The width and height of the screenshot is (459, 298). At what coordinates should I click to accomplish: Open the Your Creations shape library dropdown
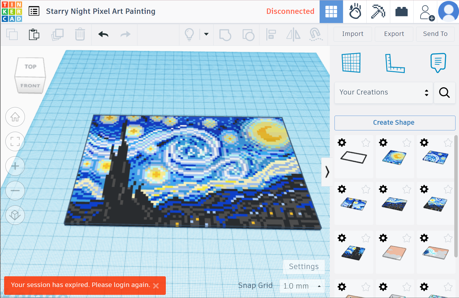pyautogui.click(x=384, y=93)
